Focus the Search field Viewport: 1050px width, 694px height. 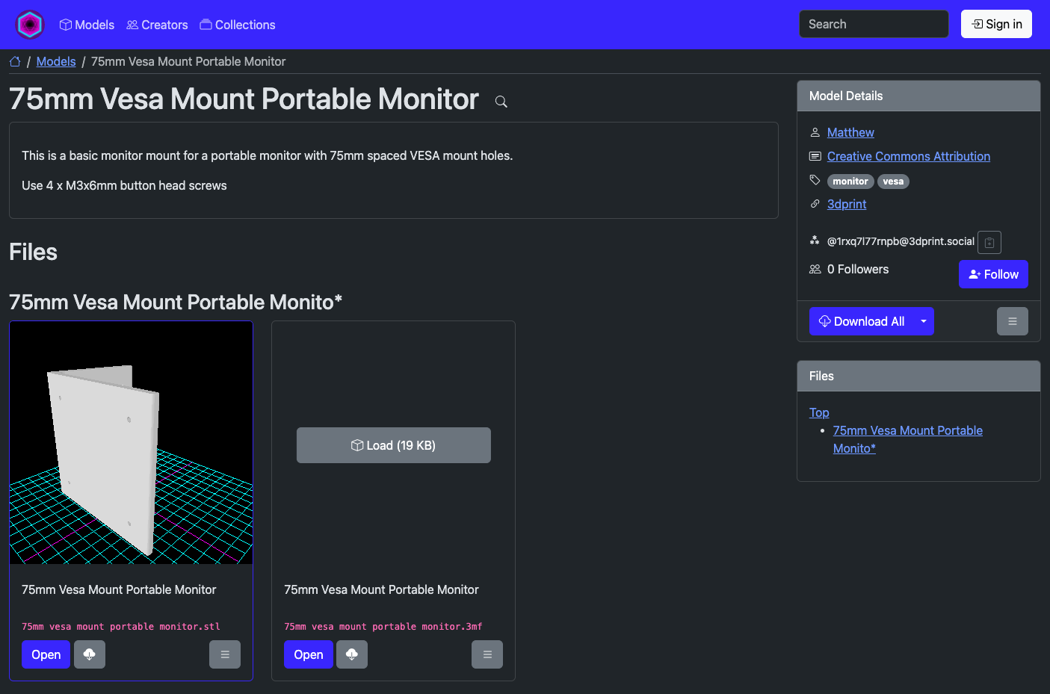pyautogui.click(x=874, y=24)
